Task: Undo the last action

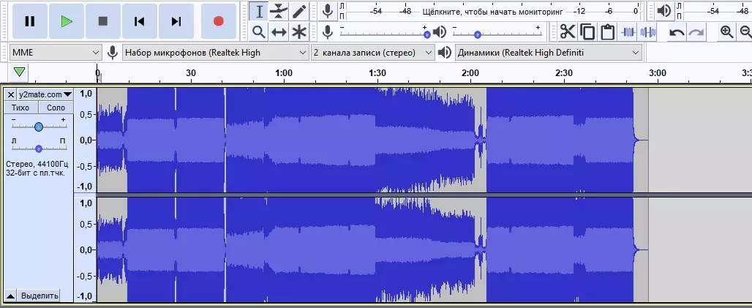Action: [x=677, y=32]
